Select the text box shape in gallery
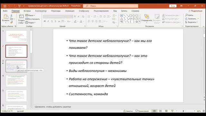206x116 pixels. coord(122,16)
